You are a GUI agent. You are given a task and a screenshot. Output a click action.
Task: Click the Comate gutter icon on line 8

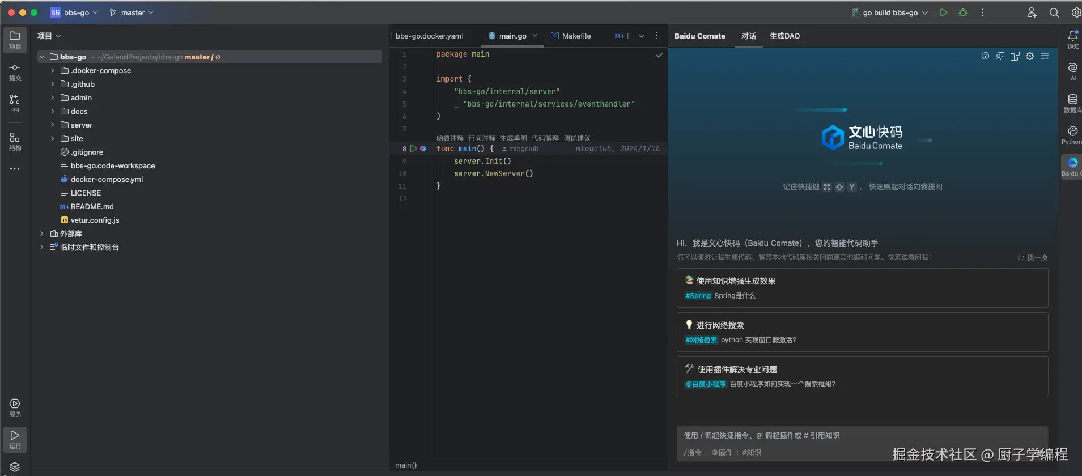click(423, 148)
